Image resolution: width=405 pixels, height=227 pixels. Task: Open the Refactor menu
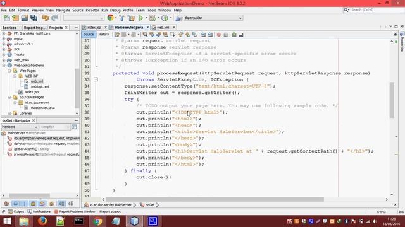pyautogui.click(x=92, y=10)
